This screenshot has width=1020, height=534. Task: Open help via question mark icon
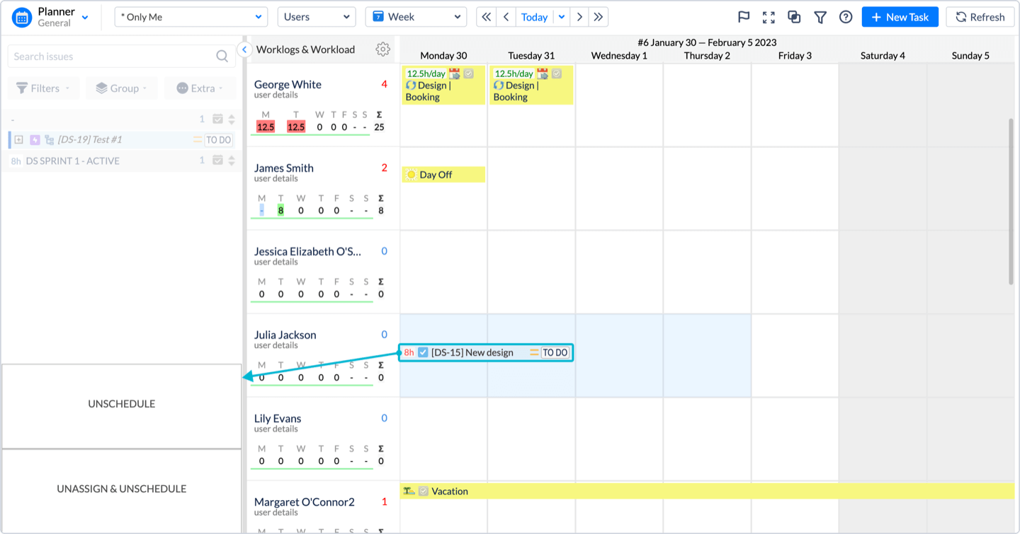pos(846,17)
